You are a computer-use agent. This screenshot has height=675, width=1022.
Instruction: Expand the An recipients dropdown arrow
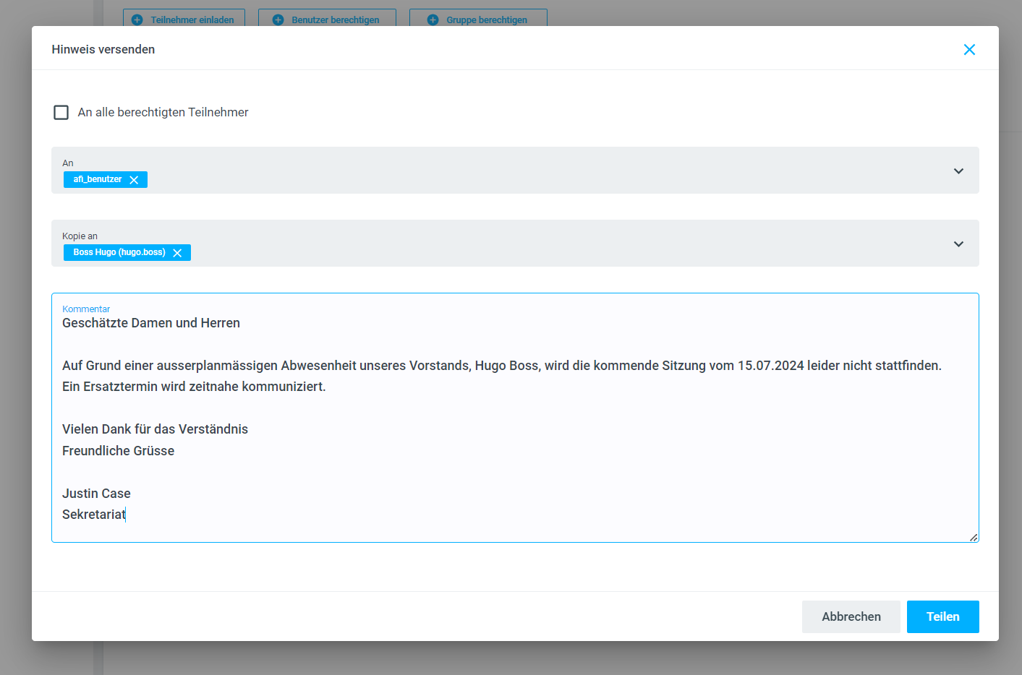click(x=958, y=171)
